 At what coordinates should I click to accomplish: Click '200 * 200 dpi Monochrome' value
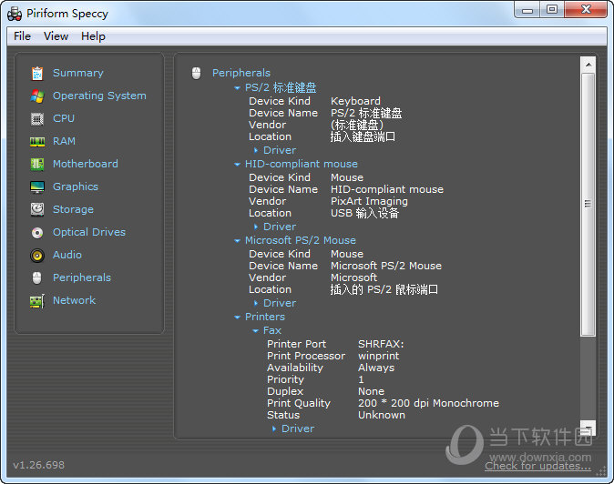428,403
